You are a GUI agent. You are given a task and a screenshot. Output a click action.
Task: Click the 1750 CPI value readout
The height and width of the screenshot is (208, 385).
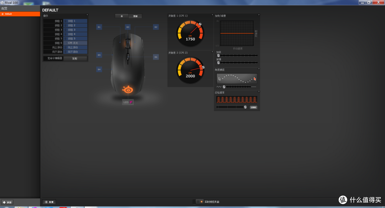(x=190, y=39)
